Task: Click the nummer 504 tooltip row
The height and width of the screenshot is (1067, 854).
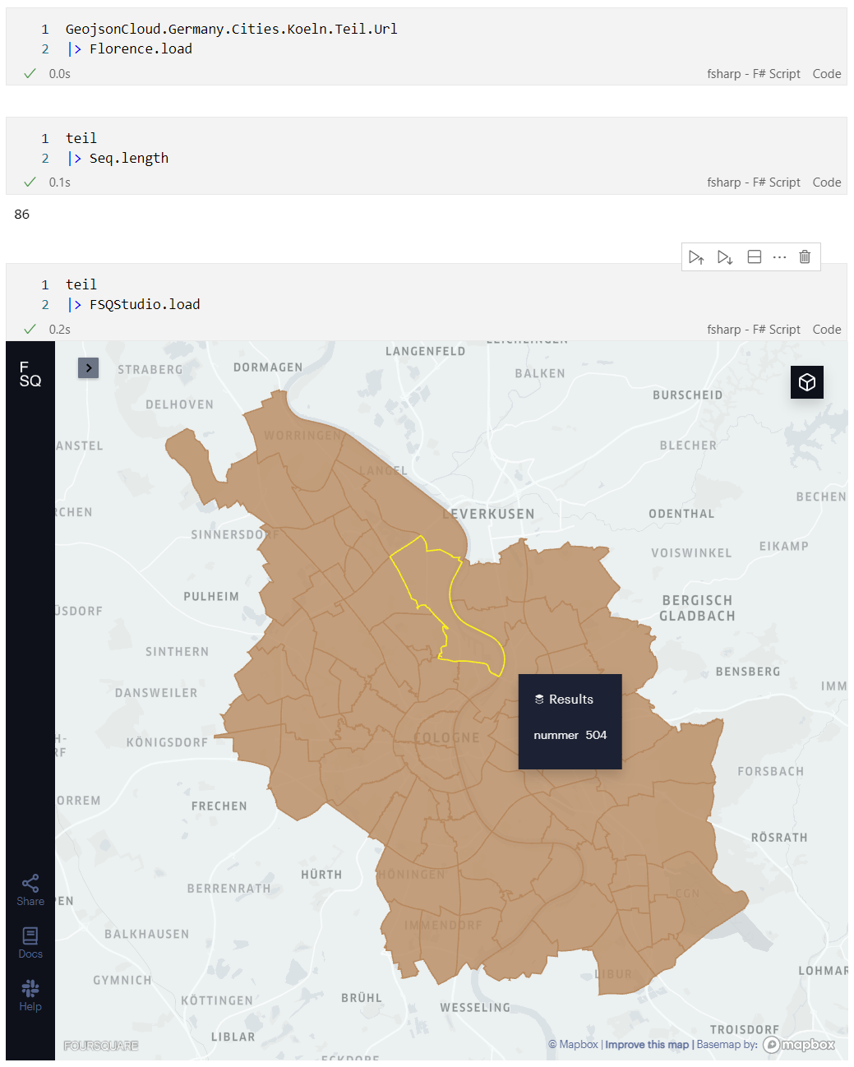Action: coord(570,735)
